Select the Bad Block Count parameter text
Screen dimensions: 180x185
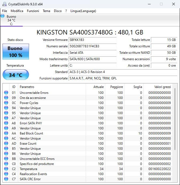pyautogui.click(x=31, y=133)
